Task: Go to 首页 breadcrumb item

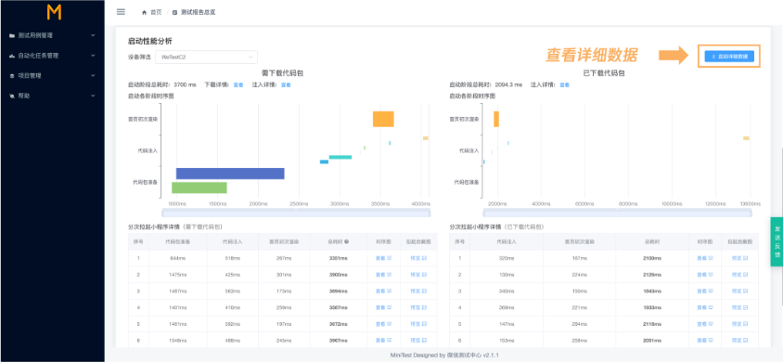Action: (x=156, y=12)
